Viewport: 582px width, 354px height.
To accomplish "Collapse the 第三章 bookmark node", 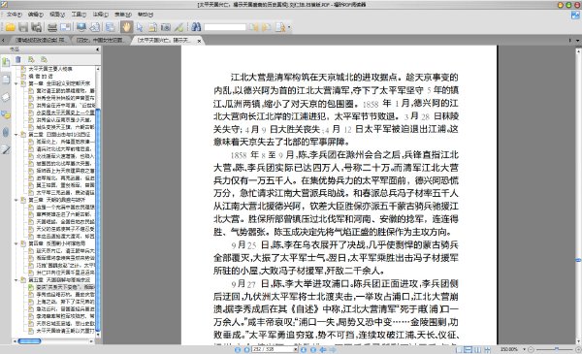I will coord(16,200).
